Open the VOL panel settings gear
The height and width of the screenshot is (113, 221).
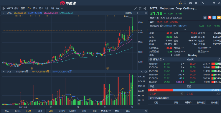coord(146,72)
